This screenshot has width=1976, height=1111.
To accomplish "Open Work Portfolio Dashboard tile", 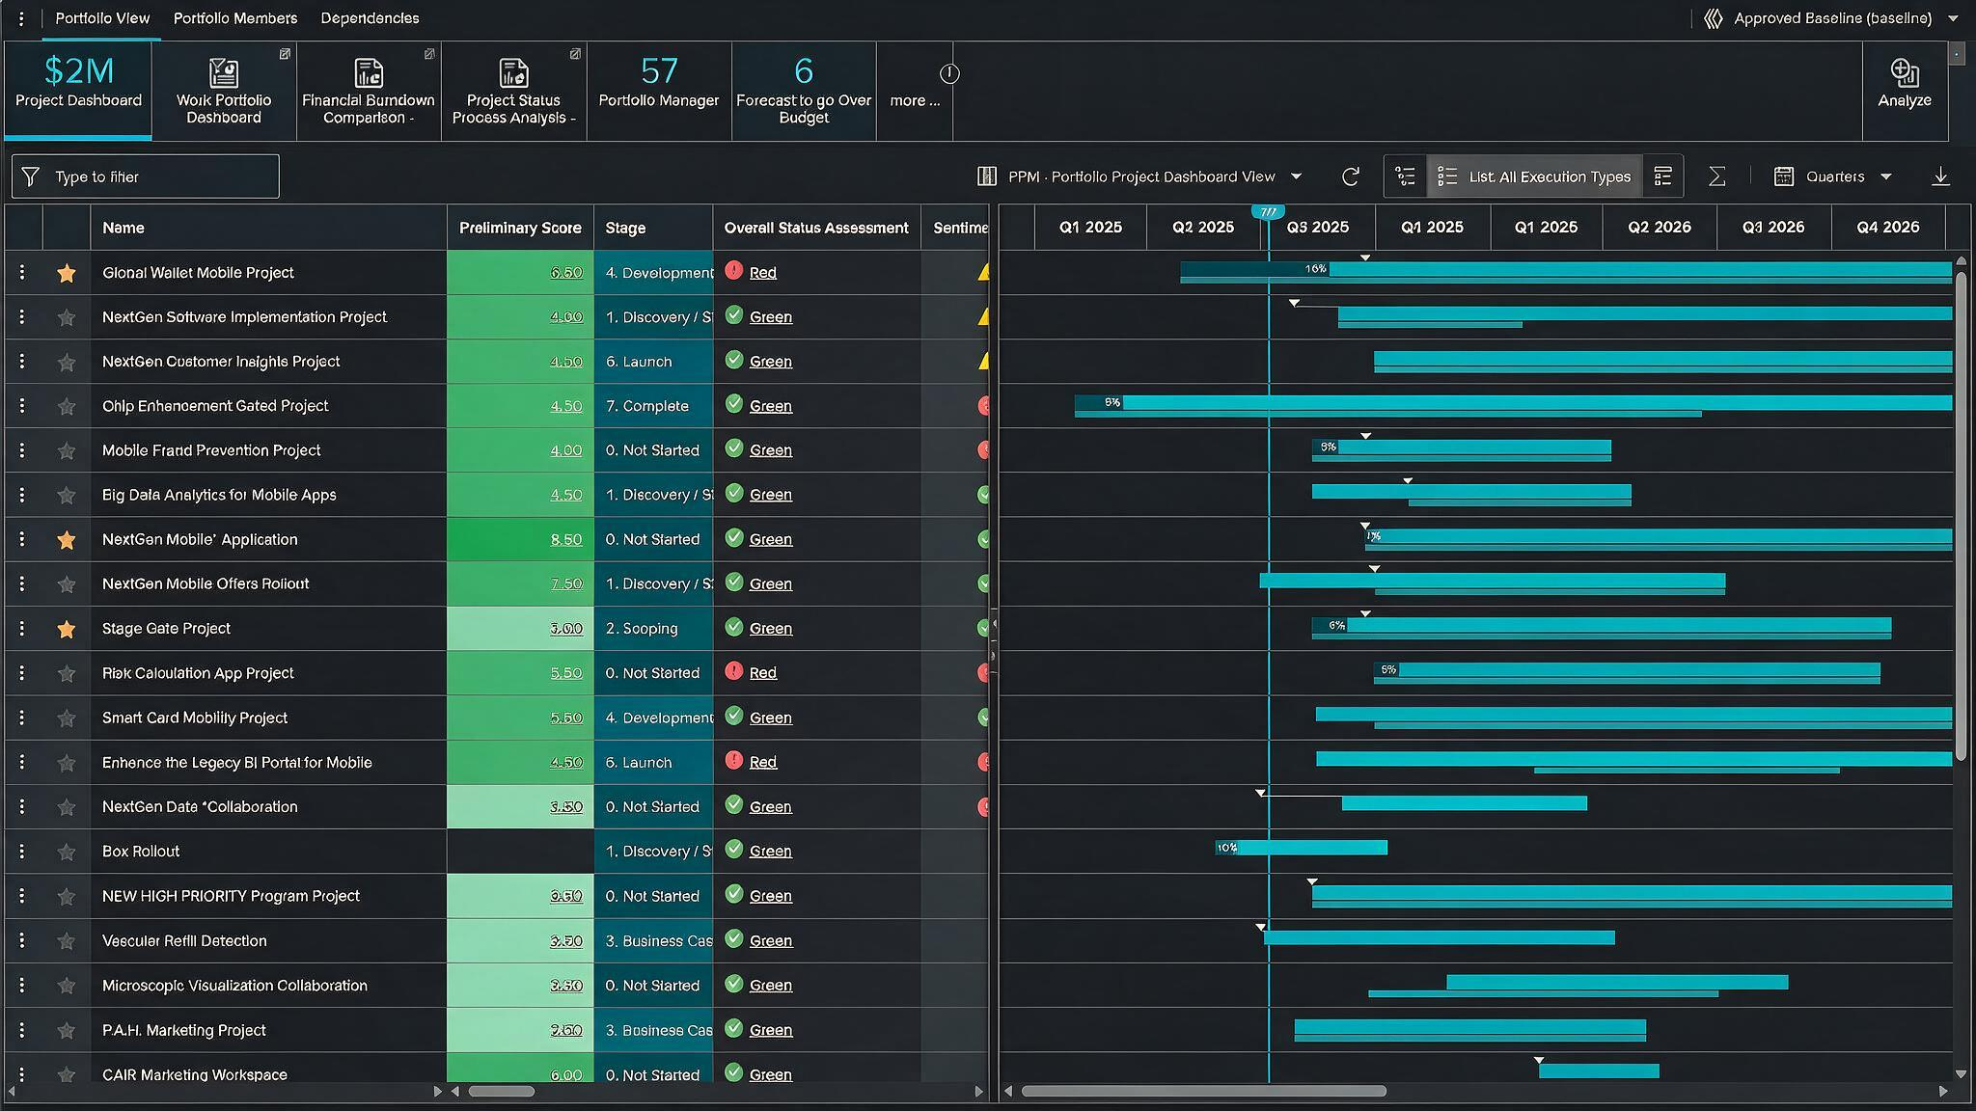I will coord(224,92).
